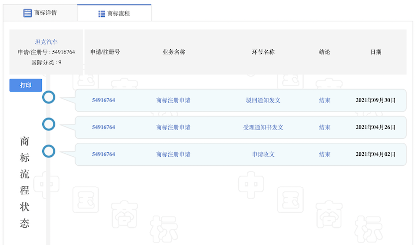The image size is (418, 245).
Task: Click the 商标详情 tab document icon
Action: point(28,13)
